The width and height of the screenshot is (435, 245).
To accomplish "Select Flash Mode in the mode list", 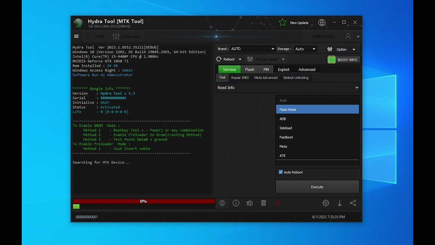I will 317,110.
